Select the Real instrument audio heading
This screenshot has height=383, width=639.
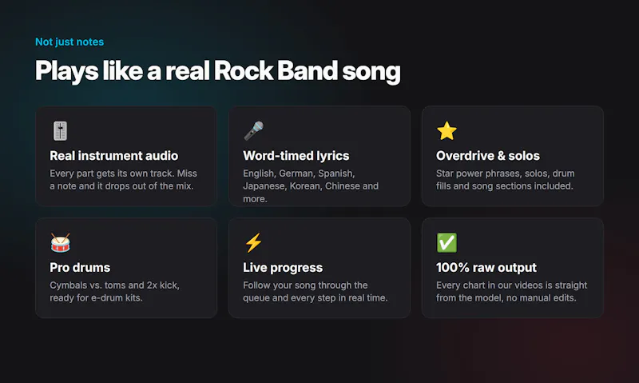tap(113, 156)
